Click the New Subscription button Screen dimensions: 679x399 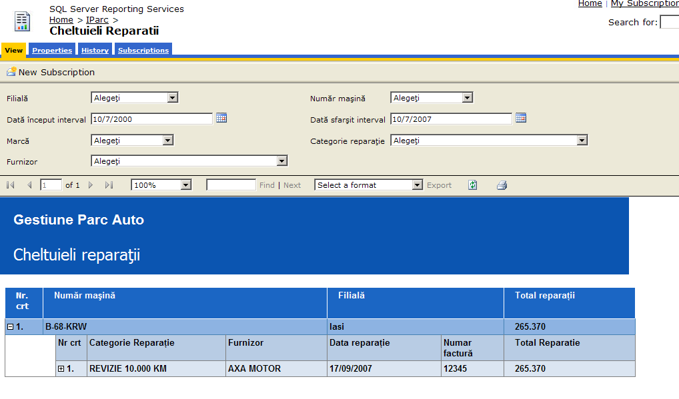51,72
